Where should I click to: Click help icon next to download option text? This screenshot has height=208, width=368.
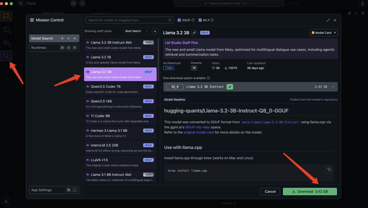coord(208,78)
